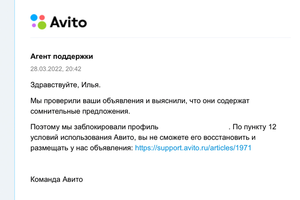Click the timestamp 28.03.2022, 20:42
The image size is (300, 200).
[x=56, y=69]
